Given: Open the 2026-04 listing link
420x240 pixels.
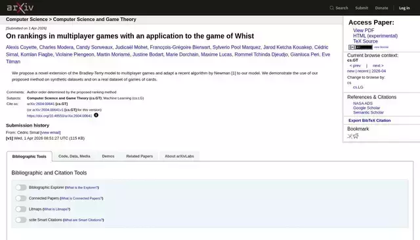Looking at the screenshot, I should click(x=379, y=71).
